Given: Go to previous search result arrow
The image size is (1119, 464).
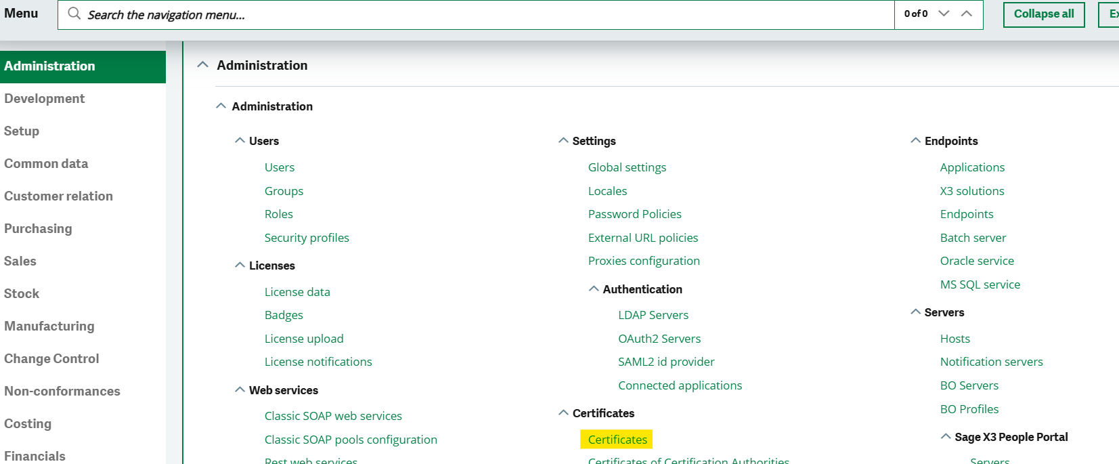Looking at the screenshot, I should (x=967, y=14).
